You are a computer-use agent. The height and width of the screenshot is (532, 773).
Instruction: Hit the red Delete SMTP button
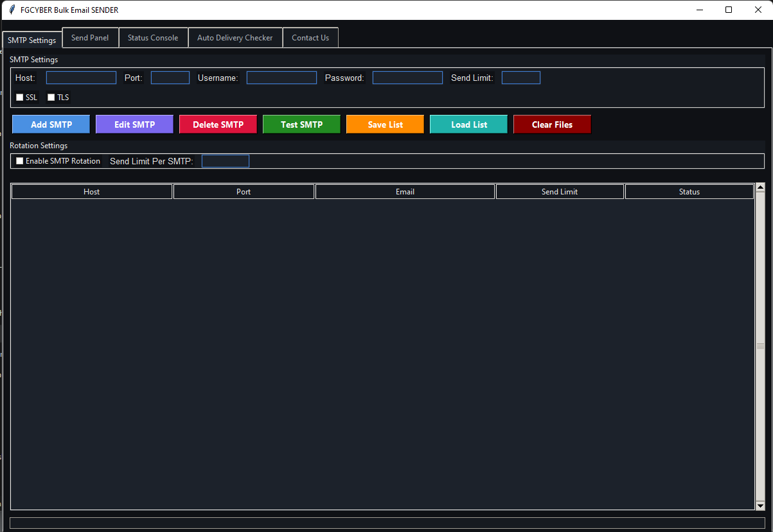pyautogui.click(x=218, y=124)
